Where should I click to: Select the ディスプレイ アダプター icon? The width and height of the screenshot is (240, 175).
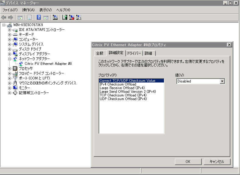coord(15,54)
